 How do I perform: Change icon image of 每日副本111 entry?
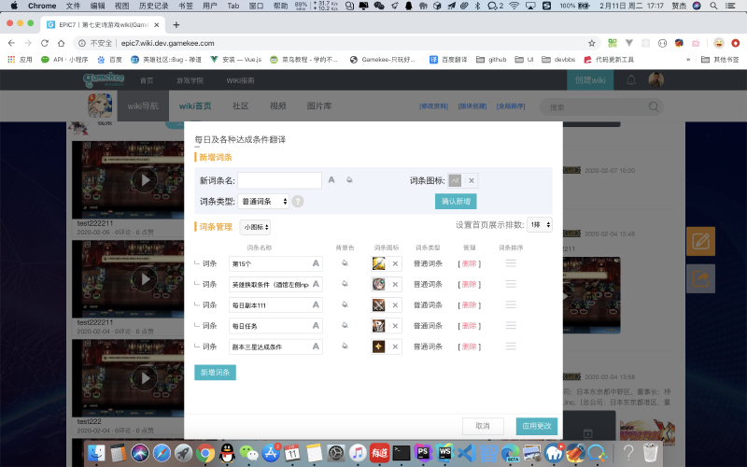coord(379,305)
